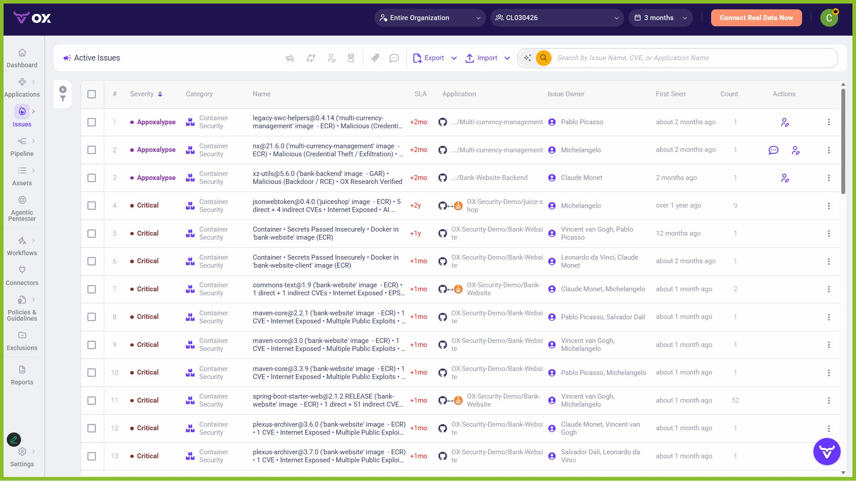Go to Dashboard in the sidebar
The height and width of the screenshot is (481, 856).
point(22,58)
